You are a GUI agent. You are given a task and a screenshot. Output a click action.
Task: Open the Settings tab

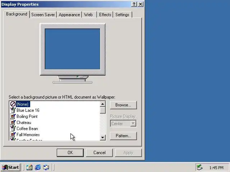(122, 15)
